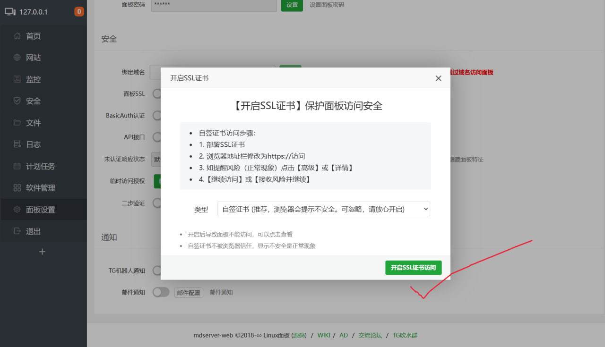Click the plus icon below the sidebar
605x347 pixels.
tap(43, 252)
